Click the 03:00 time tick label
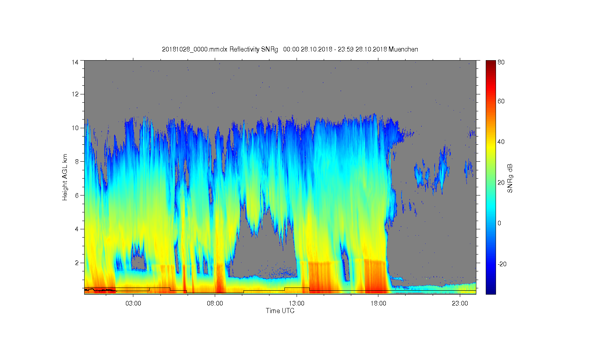590x354 pixels. point(133,304)
